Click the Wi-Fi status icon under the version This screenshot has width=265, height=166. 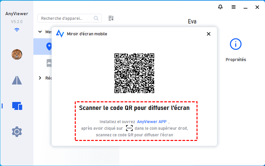coord(17,30)
